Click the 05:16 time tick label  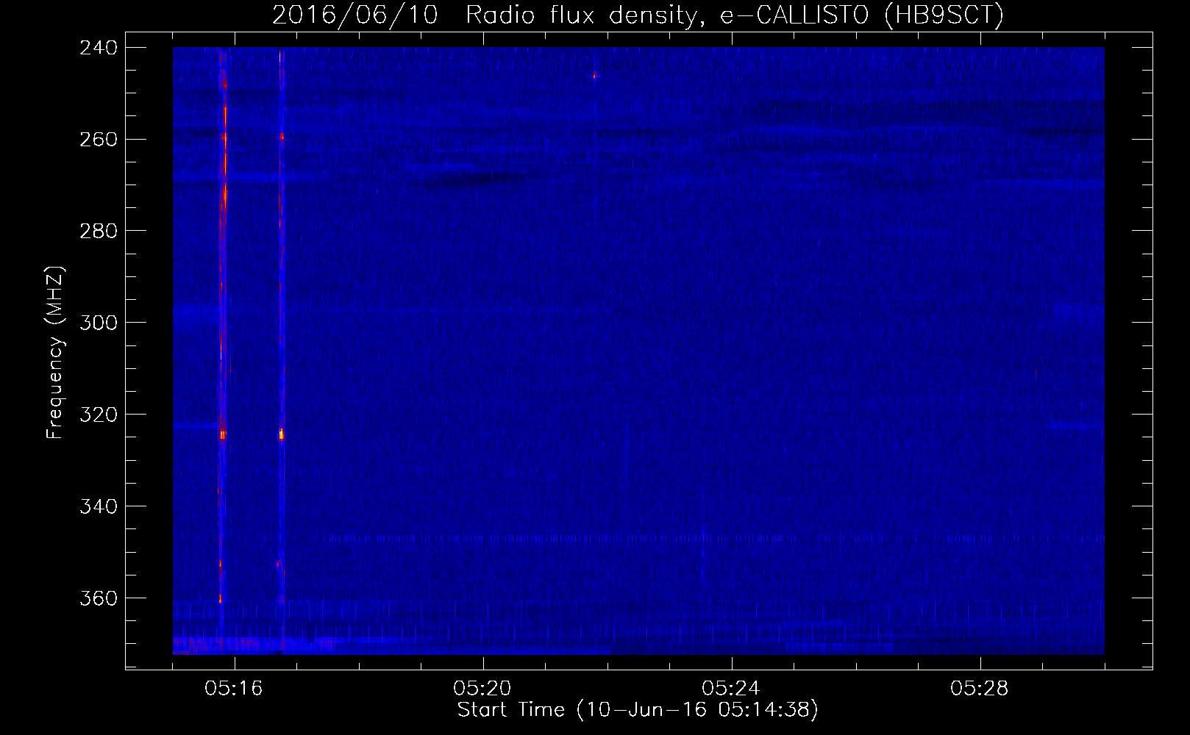click(234, 689)
